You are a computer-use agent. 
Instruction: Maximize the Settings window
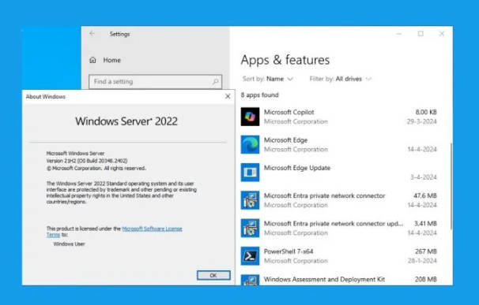(421, 34)
